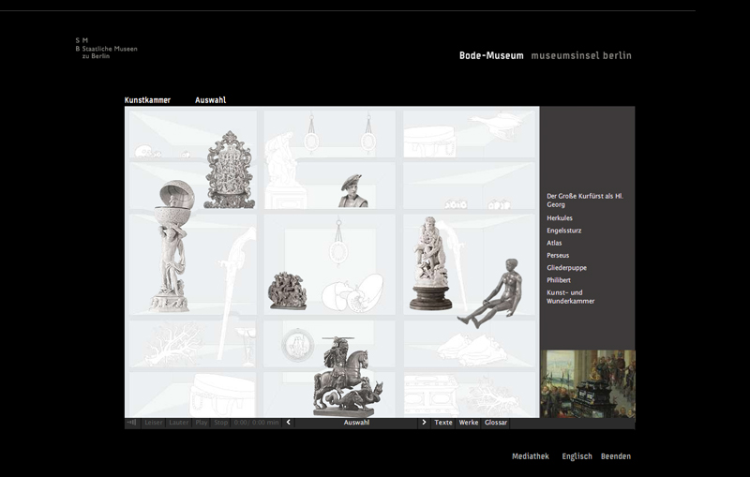Select 'Der Große Kurfürst als Hl. Georg' entry
This screenshot has width=750, height=477.
[585, 201]
